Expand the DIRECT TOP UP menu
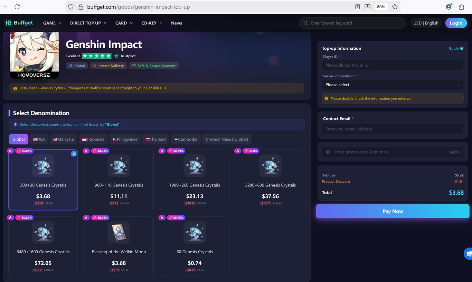472x282 pixels. point(88,23)
